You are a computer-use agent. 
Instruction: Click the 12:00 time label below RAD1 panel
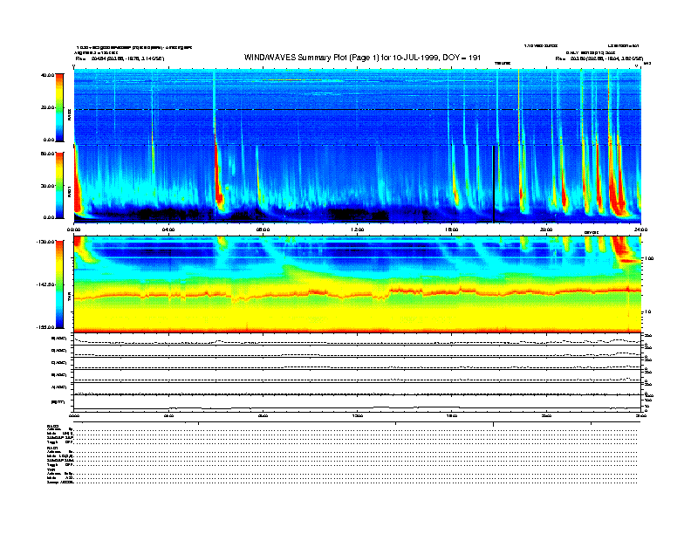coord(357,229)
